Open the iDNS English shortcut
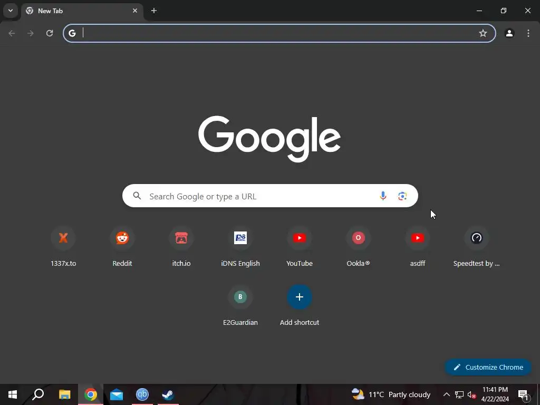This screenshot has width=540, height=405. pos(240,247)
